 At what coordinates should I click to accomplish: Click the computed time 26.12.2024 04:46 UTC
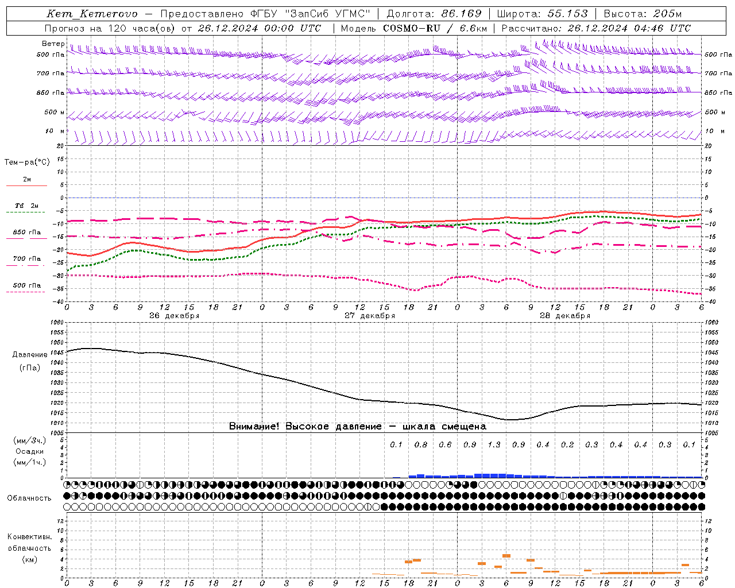tap(629, 28)
